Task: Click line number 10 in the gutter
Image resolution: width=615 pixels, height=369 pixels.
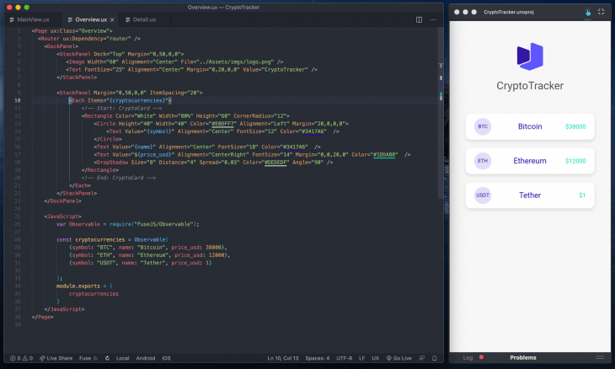Action: (17, 100)
